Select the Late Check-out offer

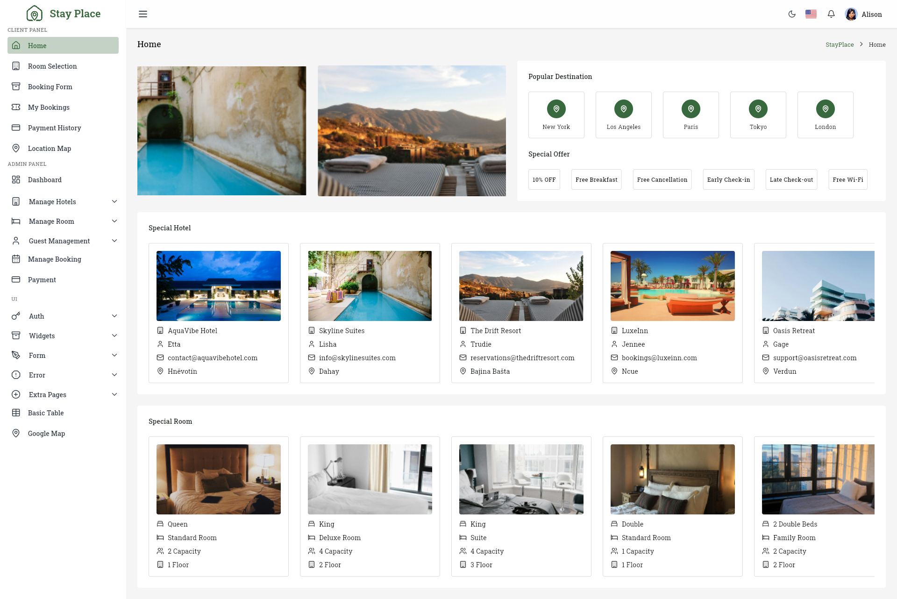coord(791,179)
